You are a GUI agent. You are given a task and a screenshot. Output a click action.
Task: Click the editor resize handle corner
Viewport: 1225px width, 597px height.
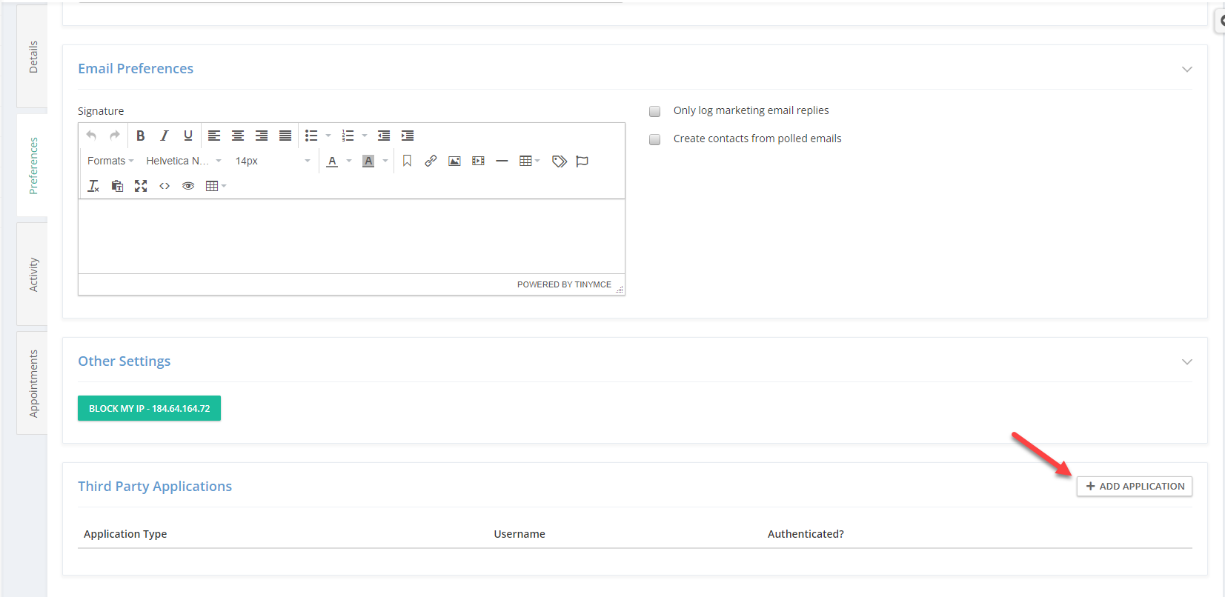(x=620, y=290)
